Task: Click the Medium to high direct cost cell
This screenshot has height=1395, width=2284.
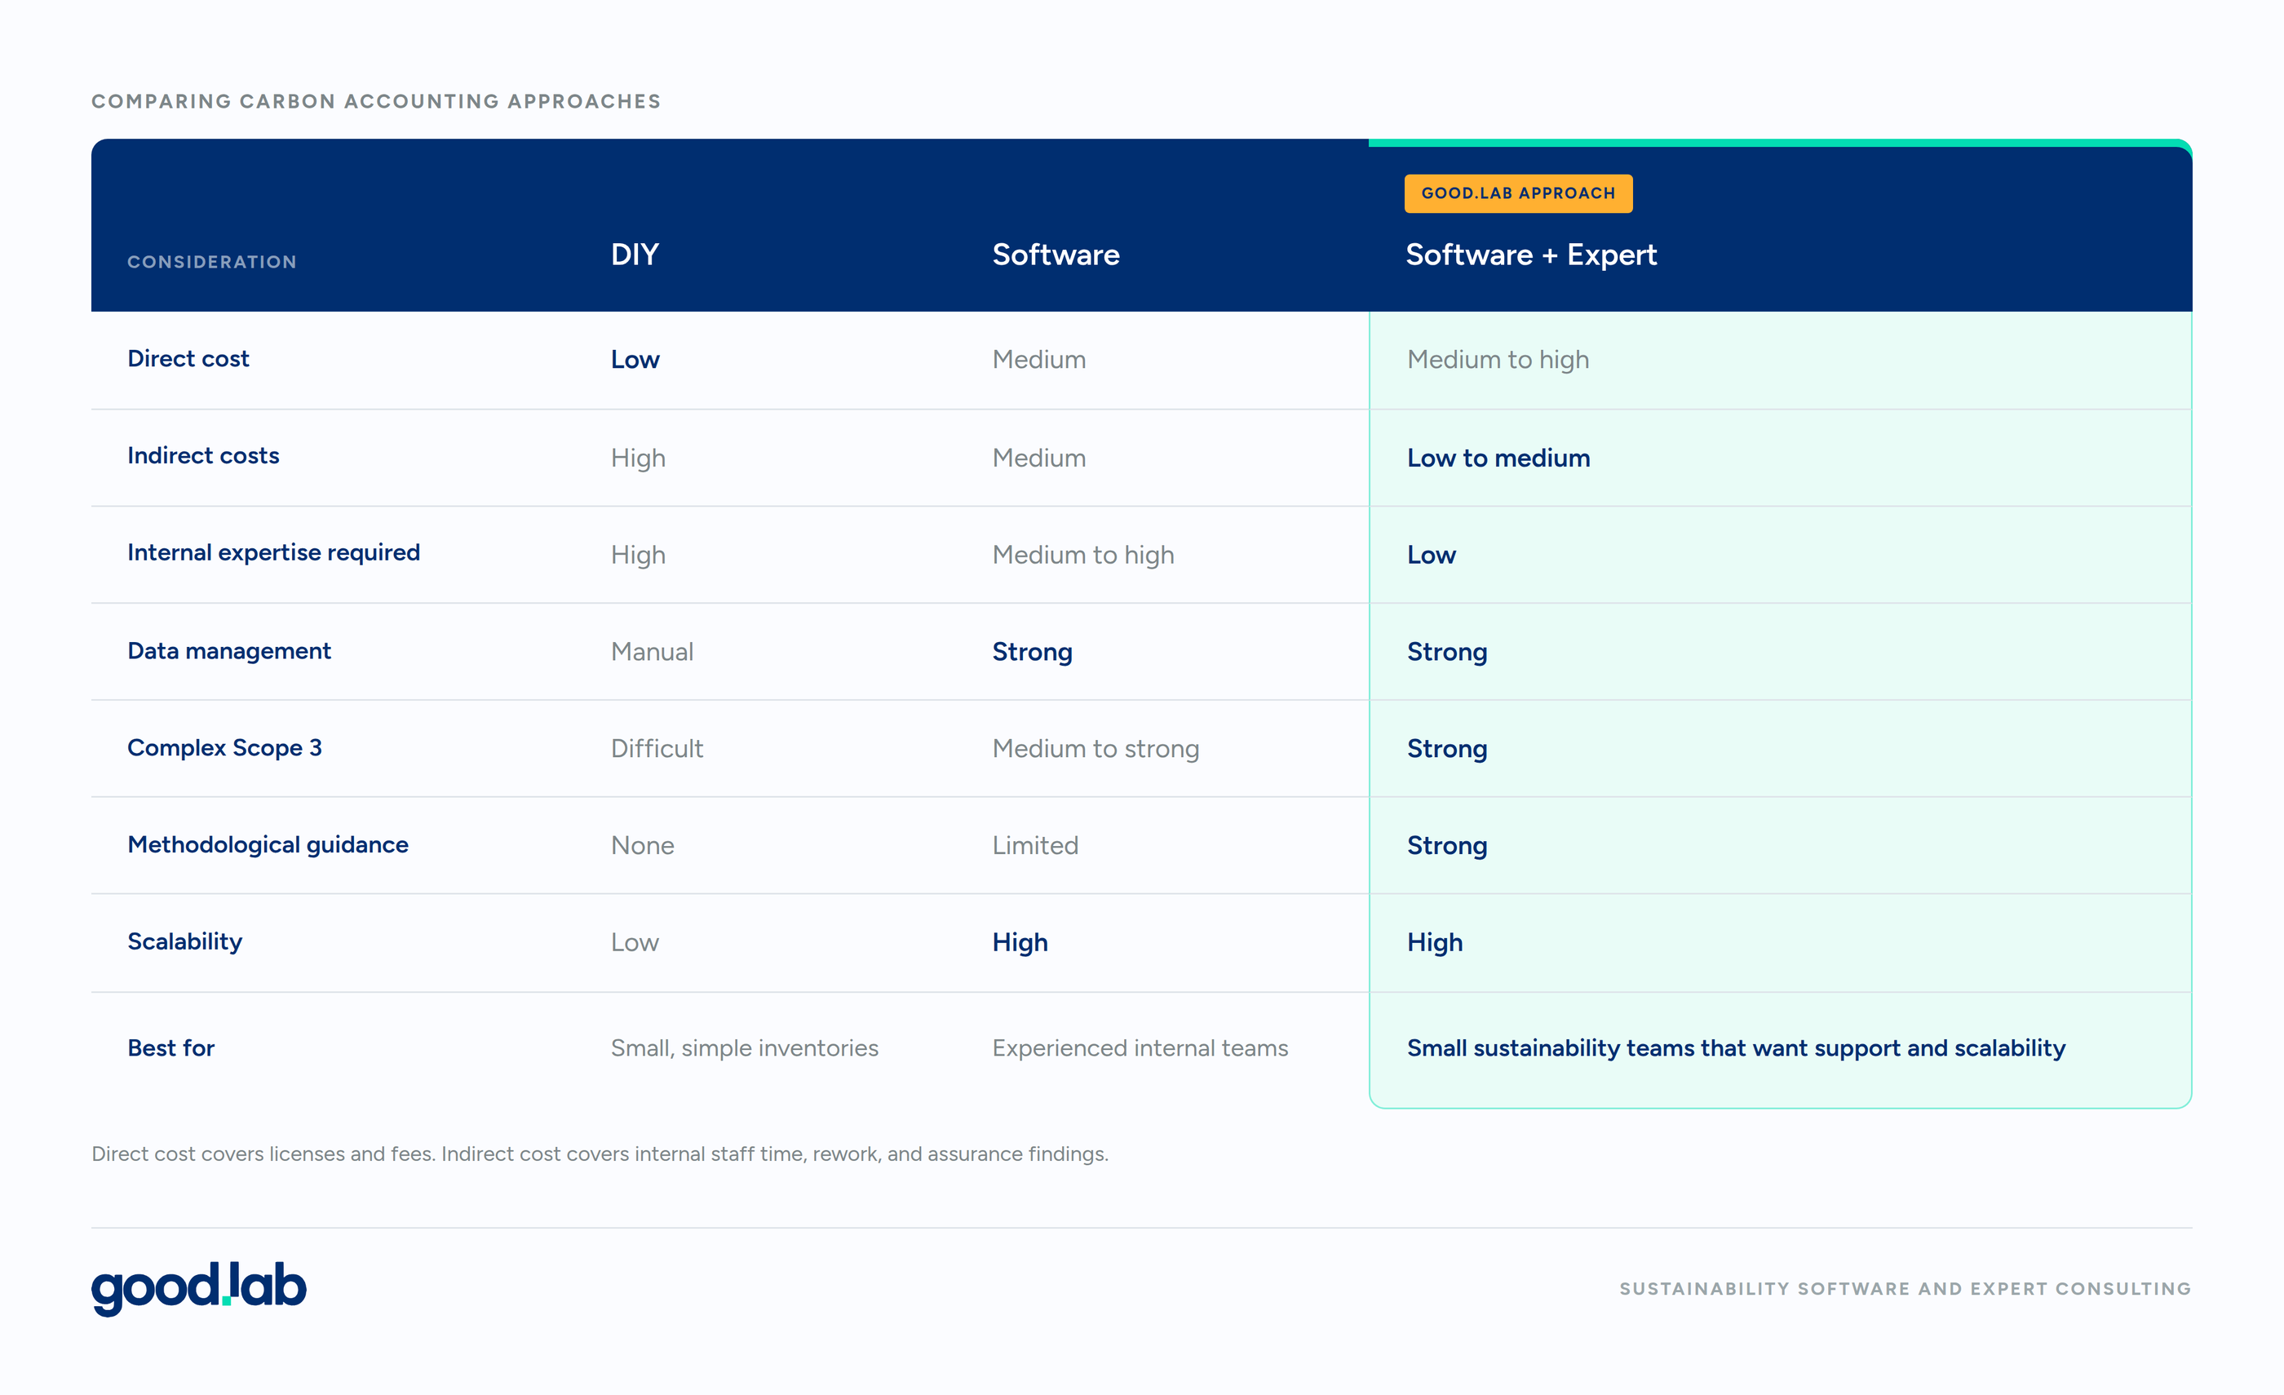Action: (x=1498, y=360)
